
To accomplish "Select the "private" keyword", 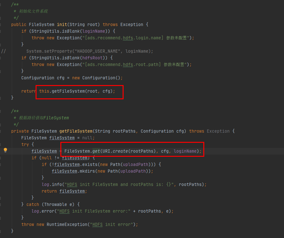I will click(x=20, y=131).
